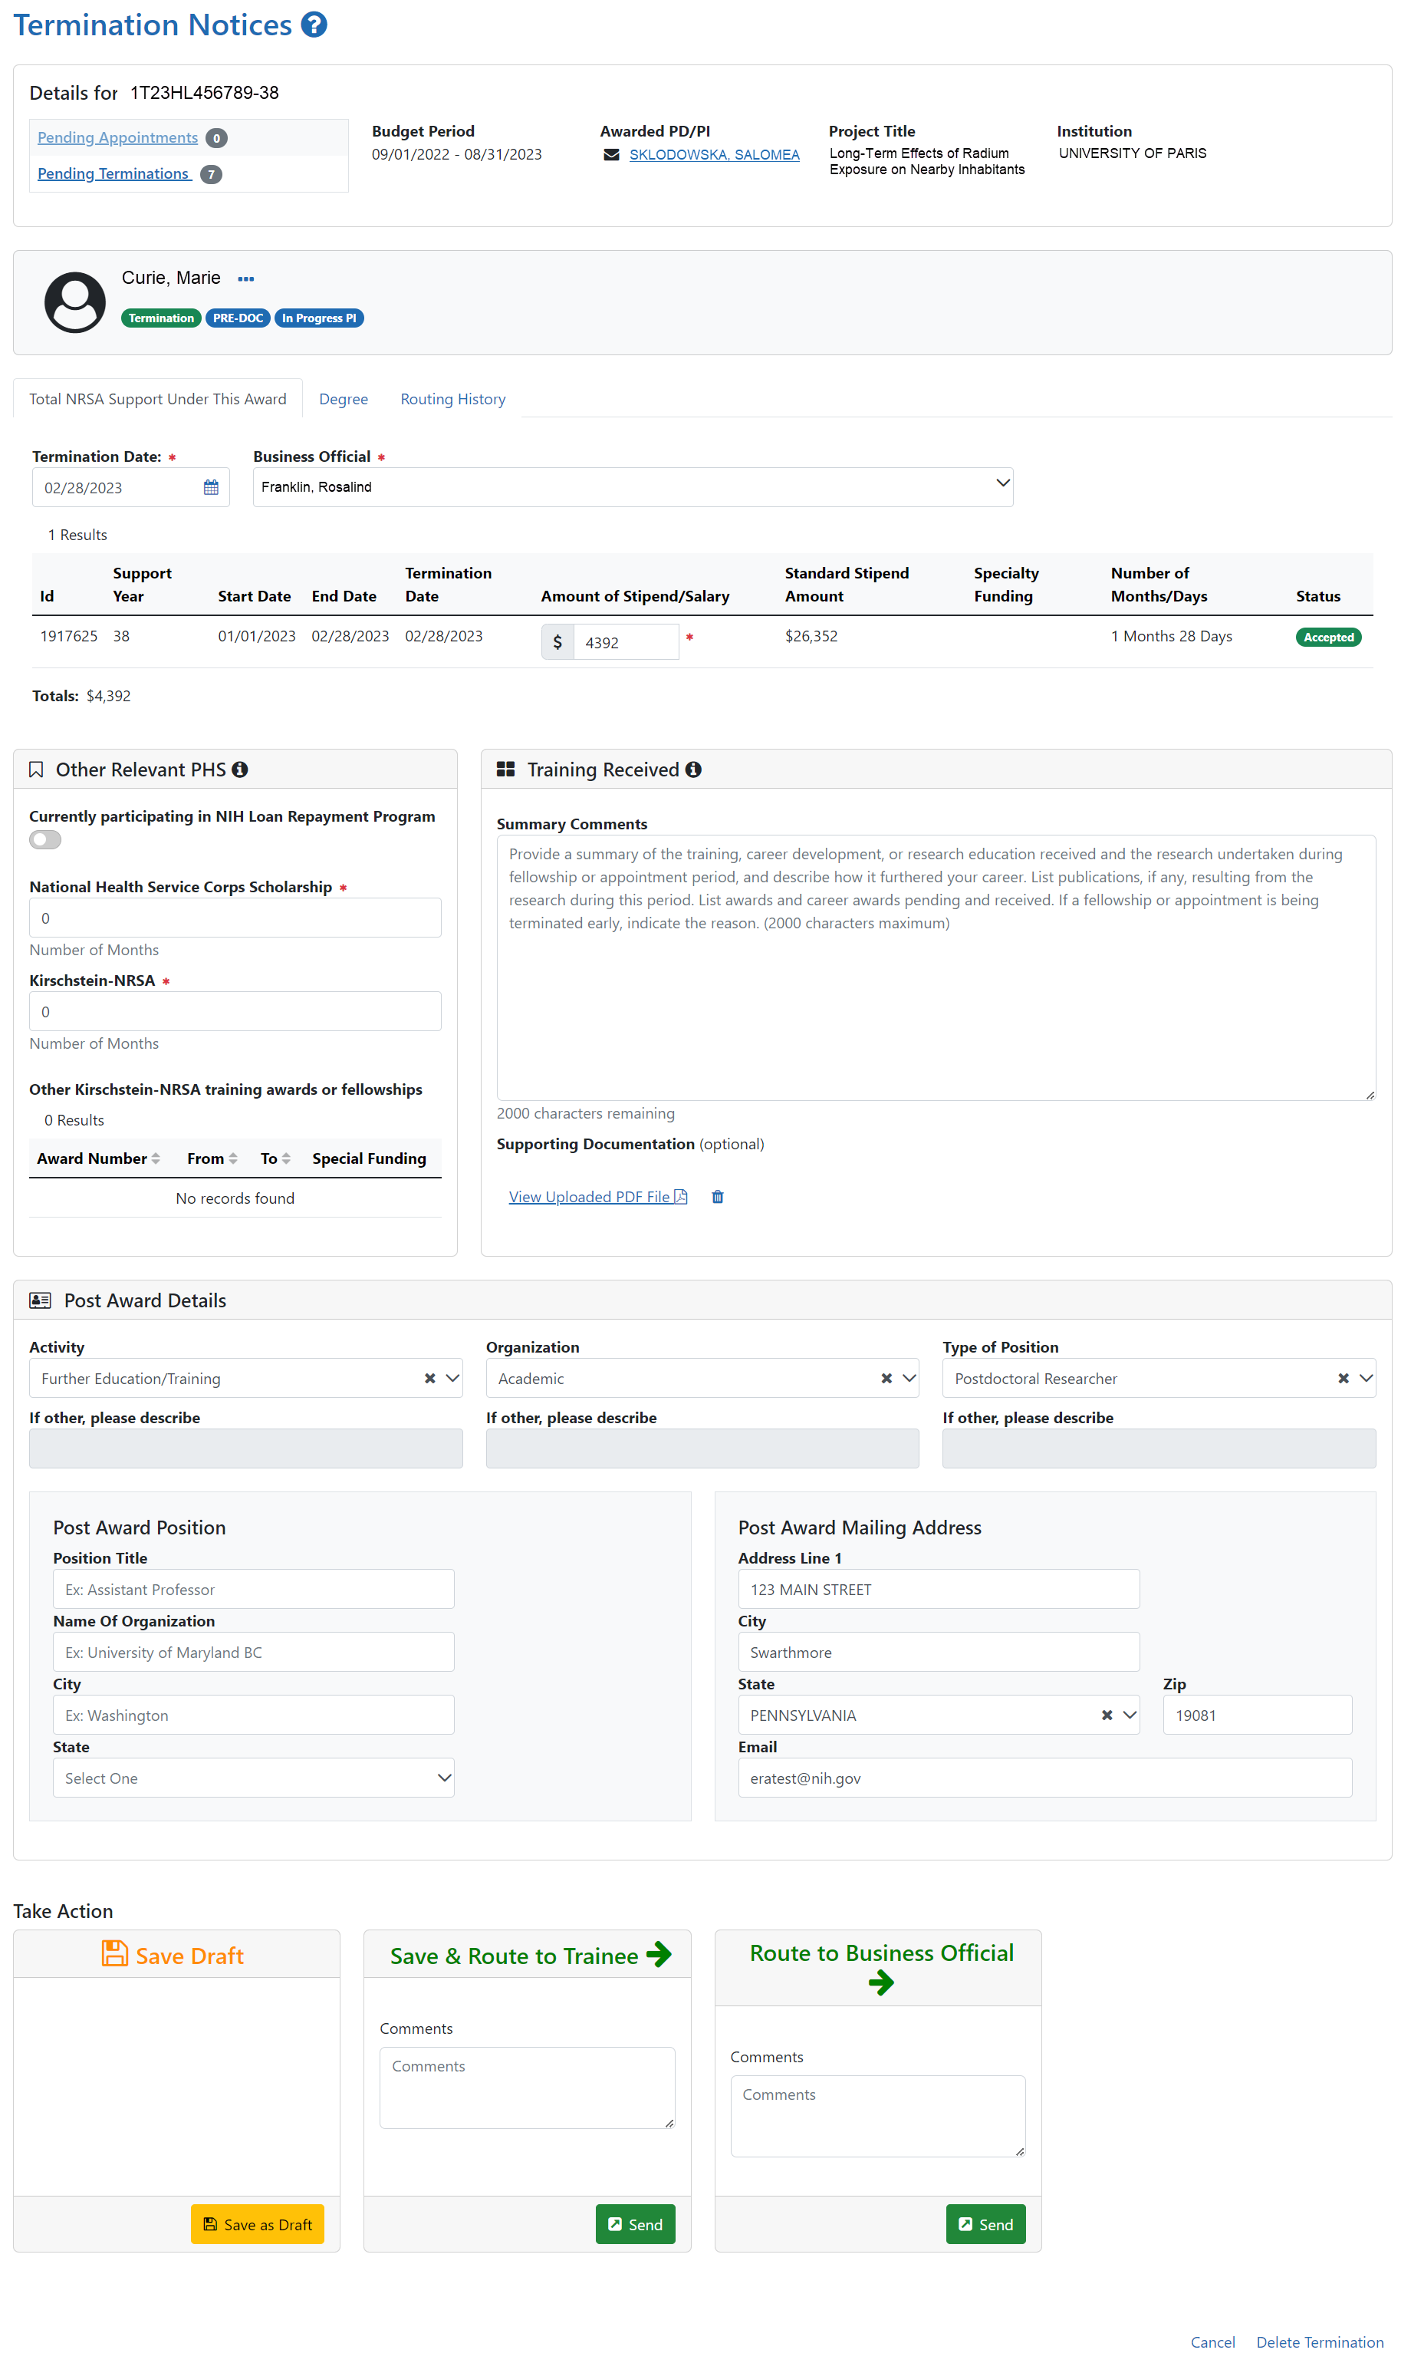Screen dimensions: 1411x2363
Task: Click Save as Draft button
Action: (258, 2224)
